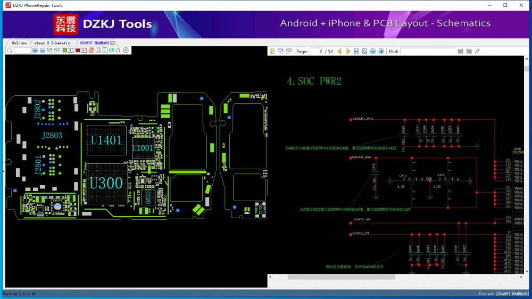Screen dimensions: 532x299
Task: Click the zoom in button on PCB toolbar
Action: click(35, 51)
